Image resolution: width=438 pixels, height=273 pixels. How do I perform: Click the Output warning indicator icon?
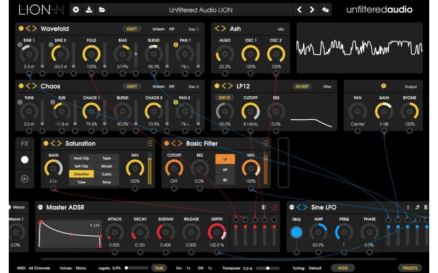coord(384,86)
